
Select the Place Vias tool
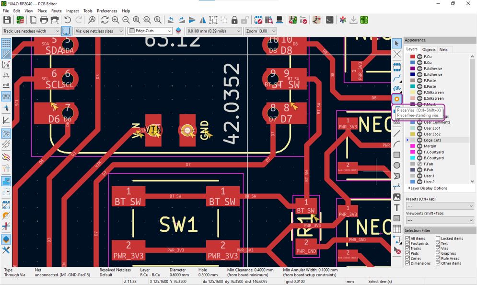coord(396,99)
